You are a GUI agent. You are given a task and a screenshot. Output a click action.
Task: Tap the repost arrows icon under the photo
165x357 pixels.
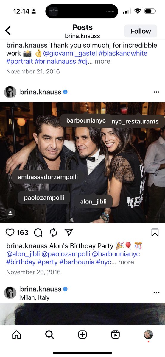(x=53, y=232)
